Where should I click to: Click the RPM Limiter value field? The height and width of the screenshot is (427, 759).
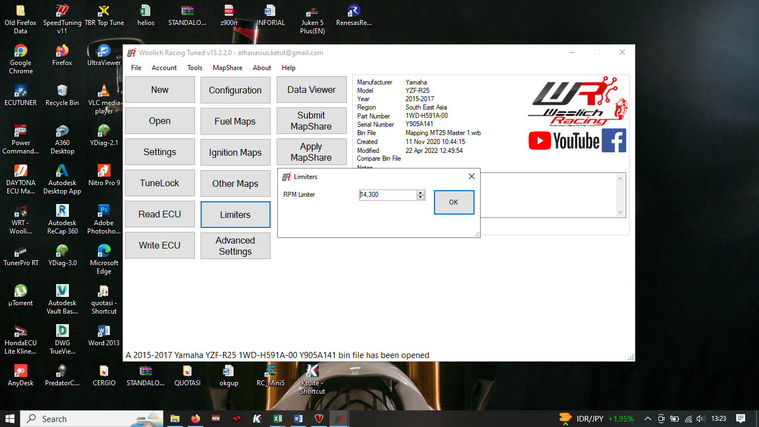pyautogui.click(x=387, y=195)
